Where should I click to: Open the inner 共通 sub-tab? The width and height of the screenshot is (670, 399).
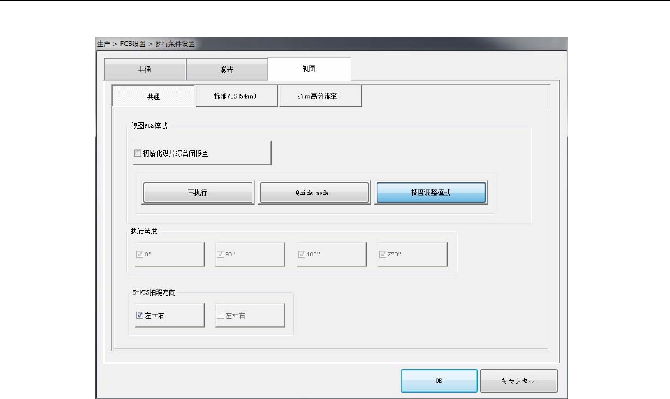pos(154,96)
